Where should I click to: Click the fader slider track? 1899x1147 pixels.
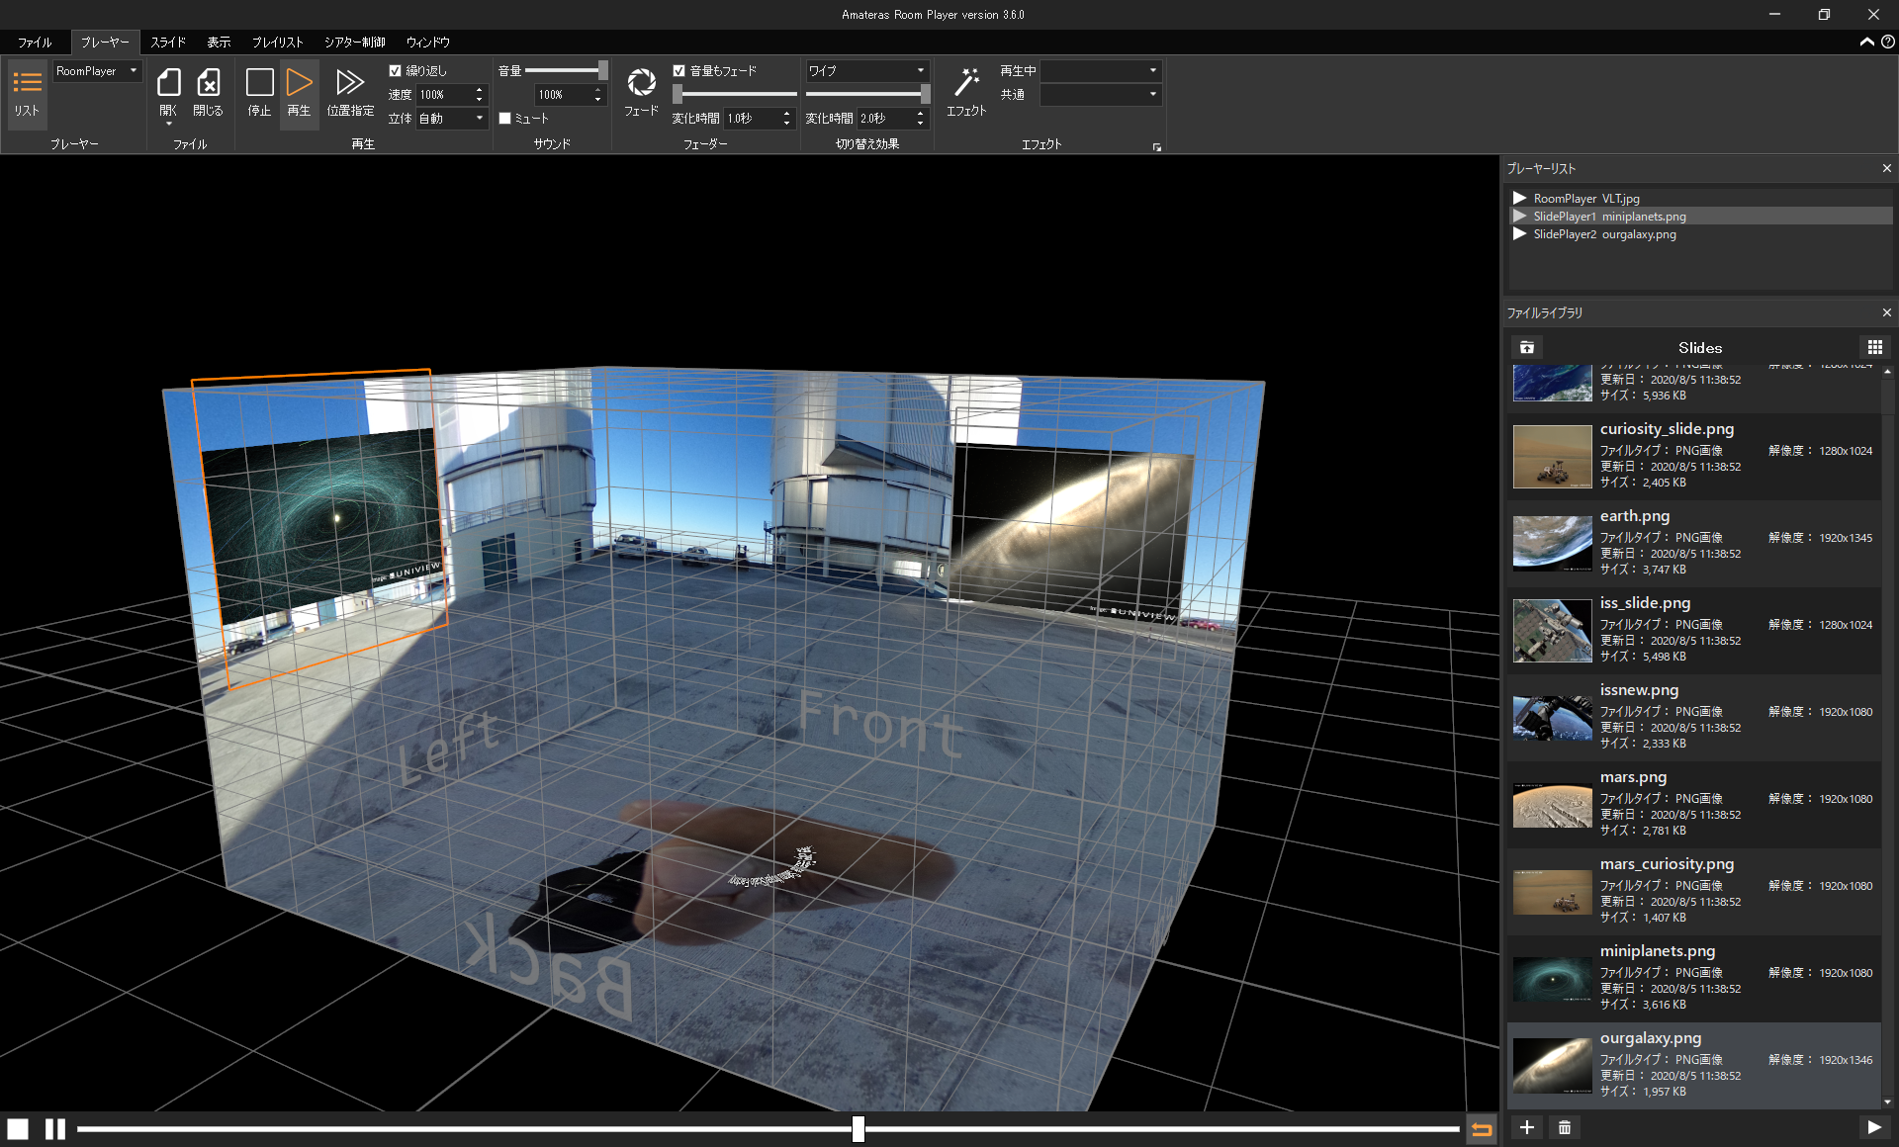pos(734,94)
